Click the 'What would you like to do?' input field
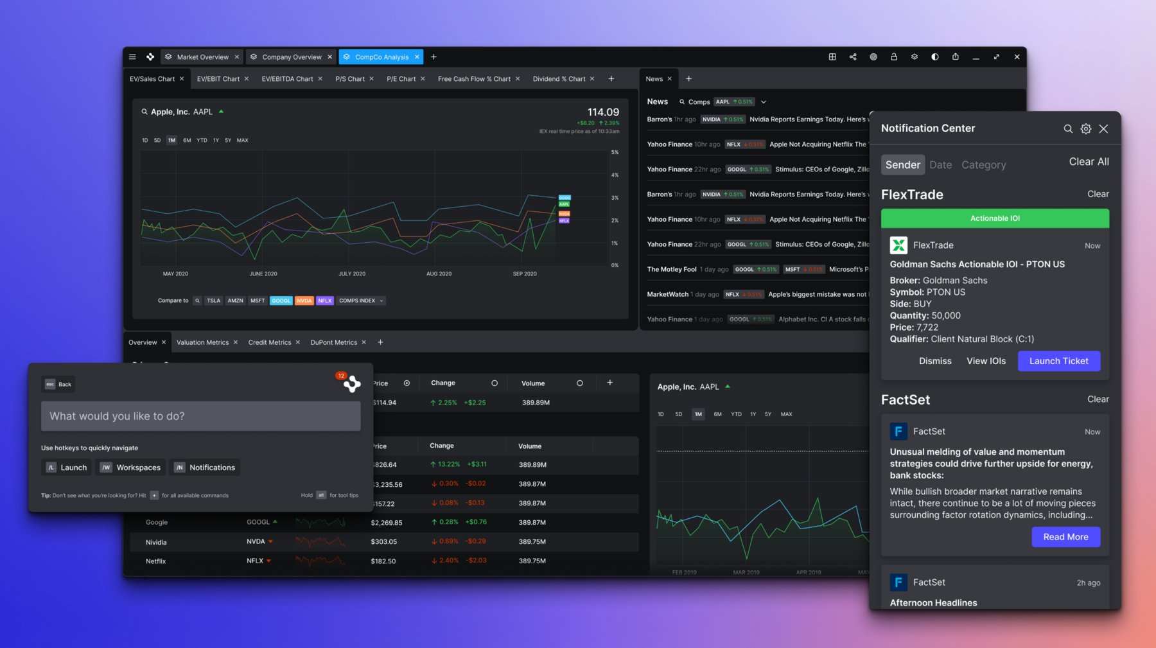The height and width of the screenshot is (648, 1156). [x=200, y=416]
